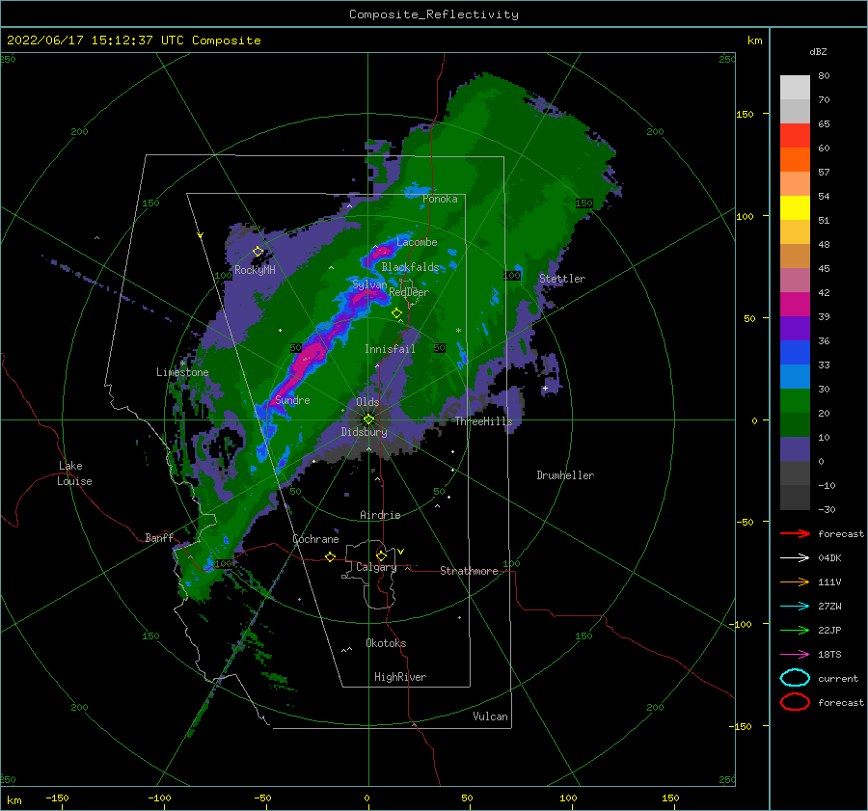Pick the cyan 27ZW arrow legend entry
This screenshot has height=811, width=868.
point(795,607)
